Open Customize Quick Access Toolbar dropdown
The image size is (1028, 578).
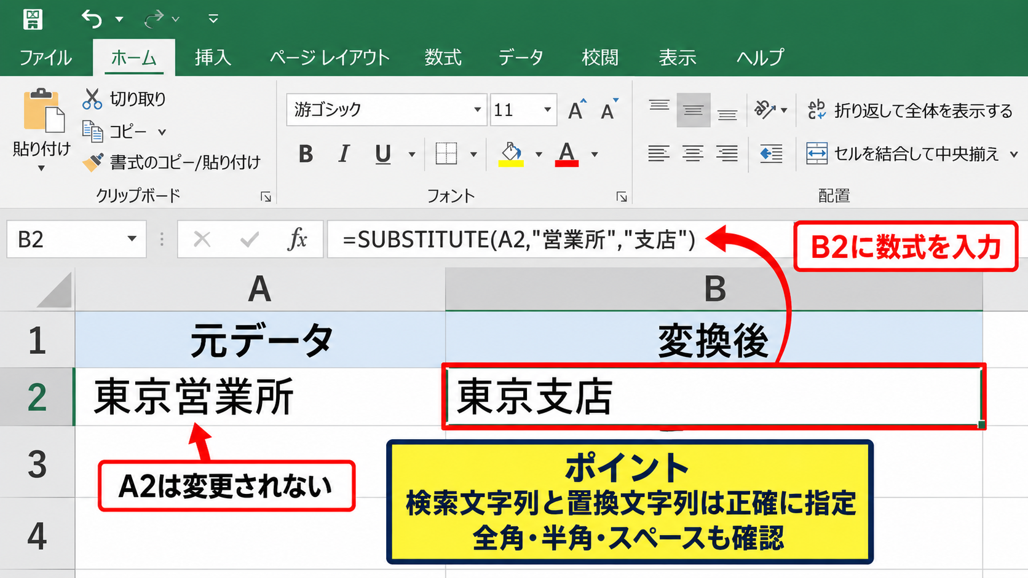pos(213,19)
